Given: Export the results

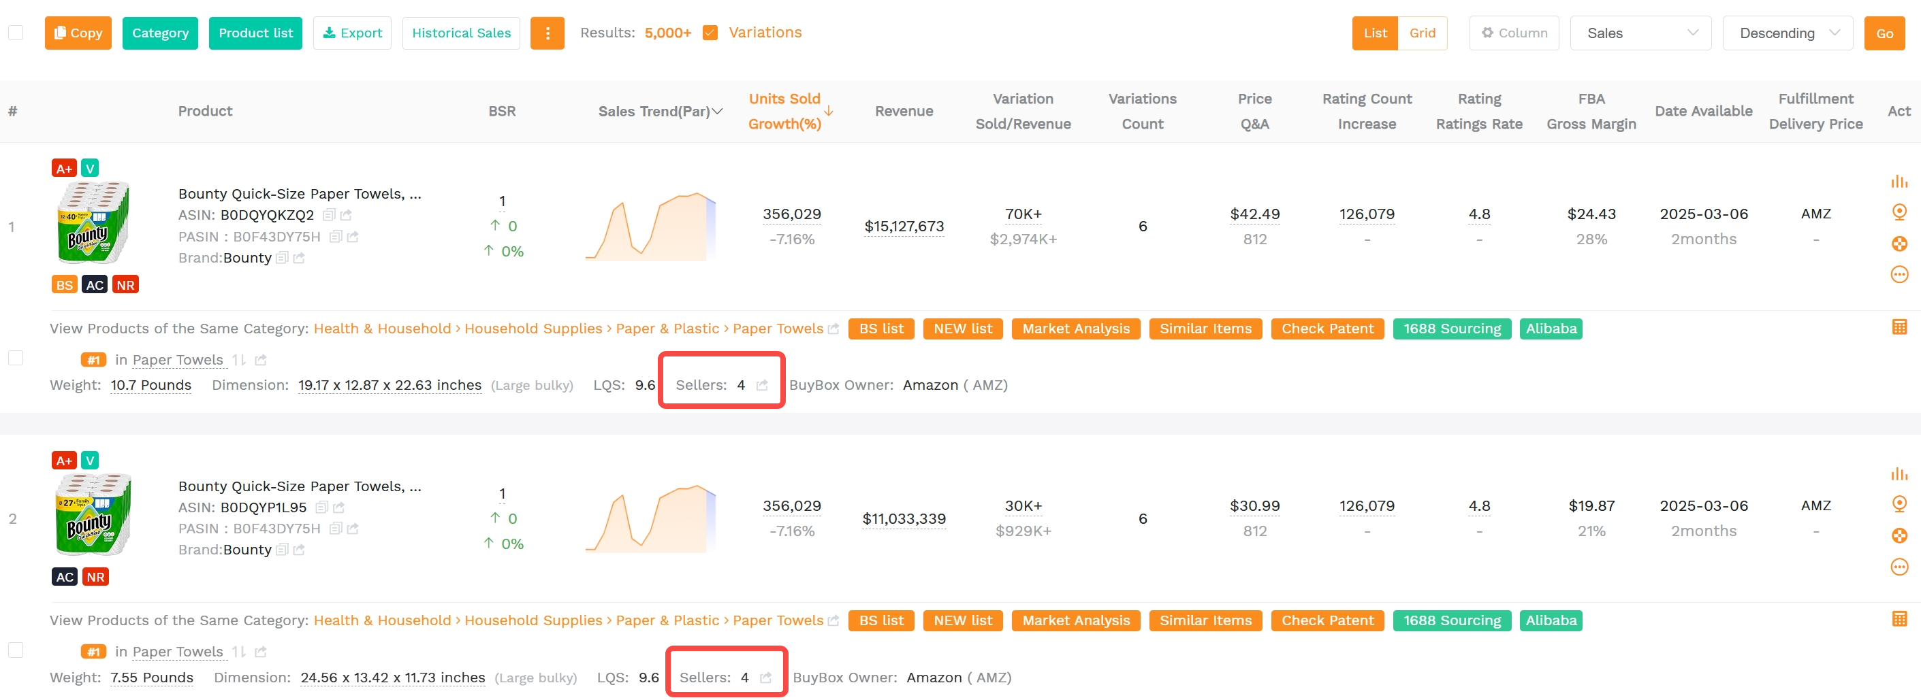Looking at the screenshot, I should tap(352, 33).
